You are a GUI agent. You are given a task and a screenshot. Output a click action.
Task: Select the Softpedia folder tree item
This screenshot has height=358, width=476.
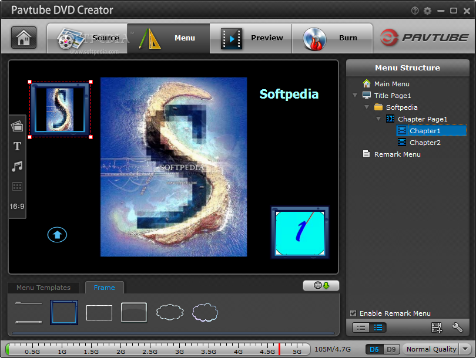pyautogui.click(x=401, y=107)
